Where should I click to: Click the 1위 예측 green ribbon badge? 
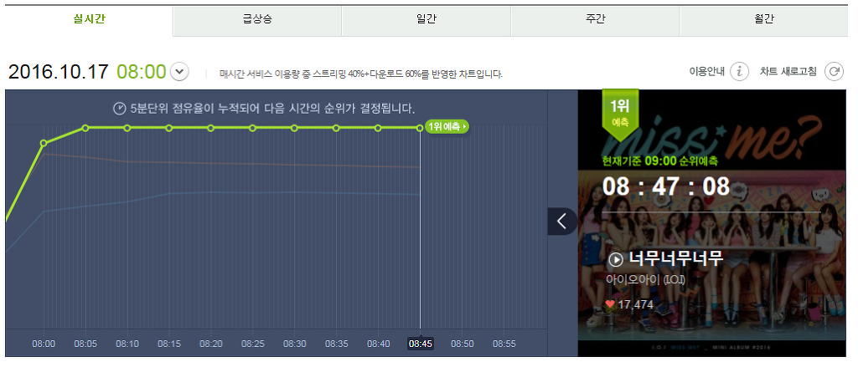pos(620,110)
